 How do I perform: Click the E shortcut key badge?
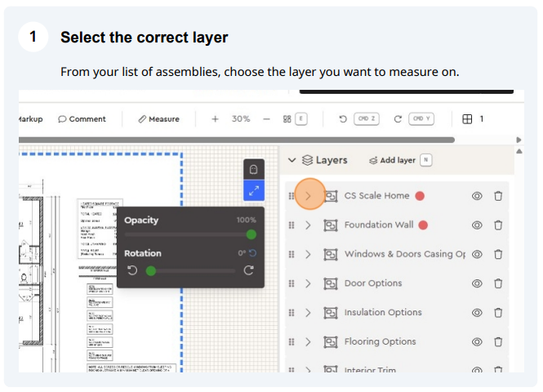(301, 118)
